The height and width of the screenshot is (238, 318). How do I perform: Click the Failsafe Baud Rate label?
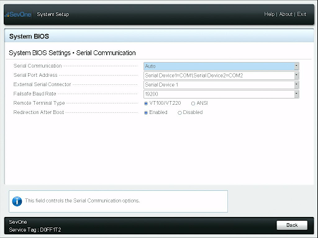pyautogui.click(x=35, y=94)
